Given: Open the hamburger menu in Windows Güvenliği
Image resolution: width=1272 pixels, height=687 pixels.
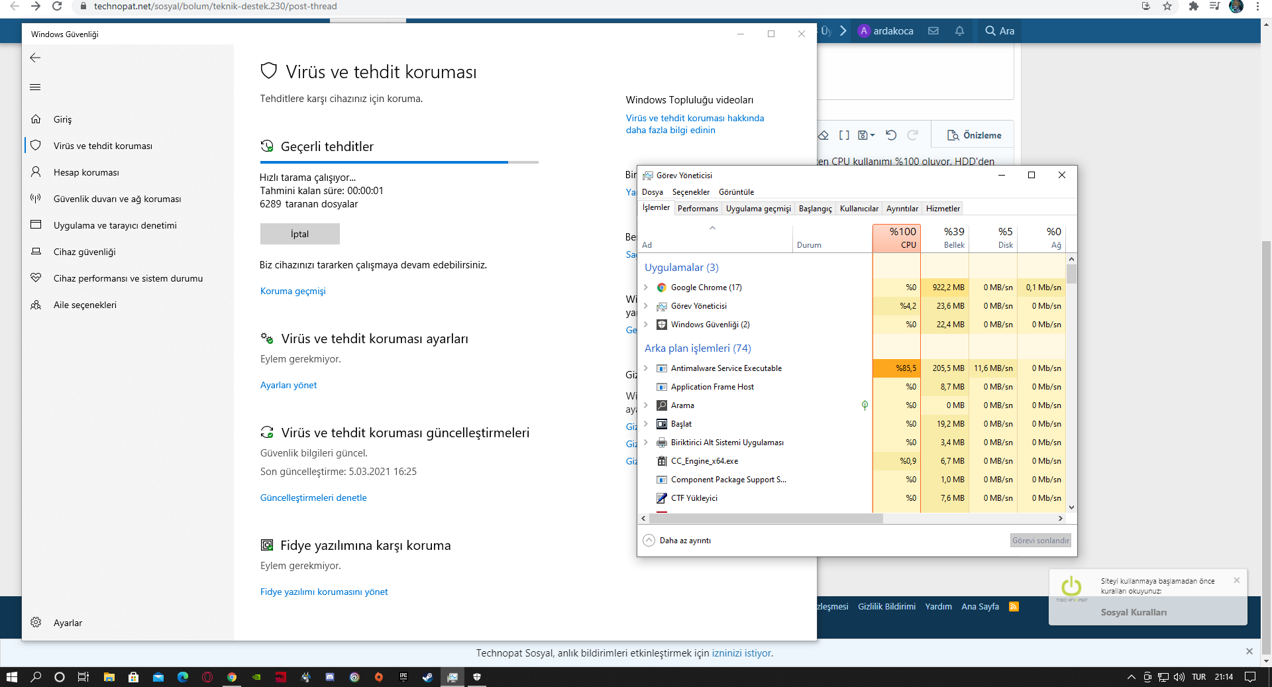Looking at the screenshot, I should pyautogui.click(x=35, y=87).
